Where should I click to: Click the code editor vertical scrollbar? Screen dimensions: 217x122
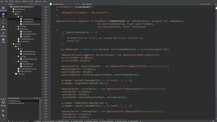click(x=216, y=62)
